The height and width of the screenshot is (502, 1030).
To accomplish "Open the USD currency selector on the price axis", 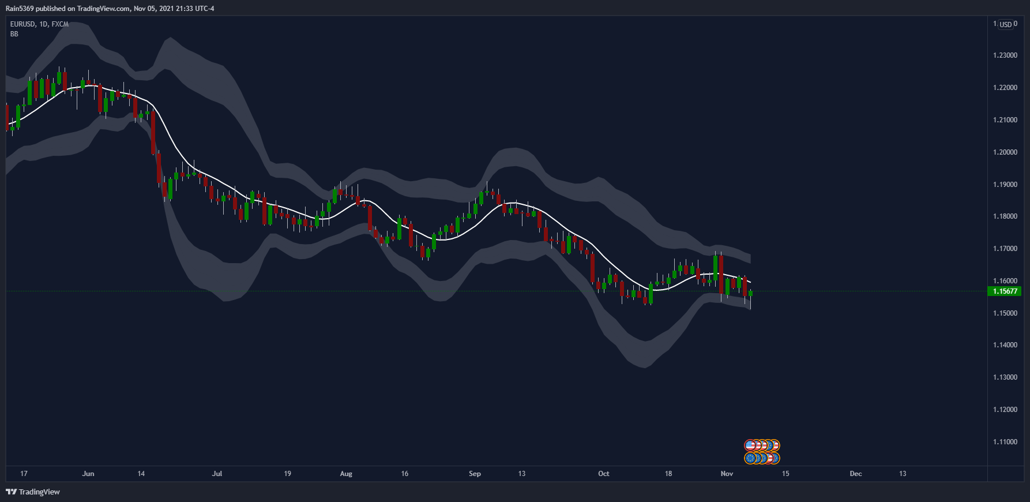I will tap(1006, 24).
